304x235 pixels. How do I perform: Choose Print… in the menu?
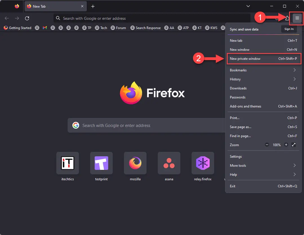pos(263,118)
